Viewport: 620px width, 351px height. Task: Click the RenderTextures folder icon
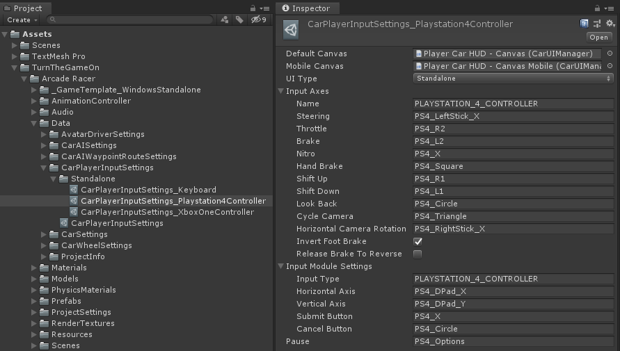[45, 323]
